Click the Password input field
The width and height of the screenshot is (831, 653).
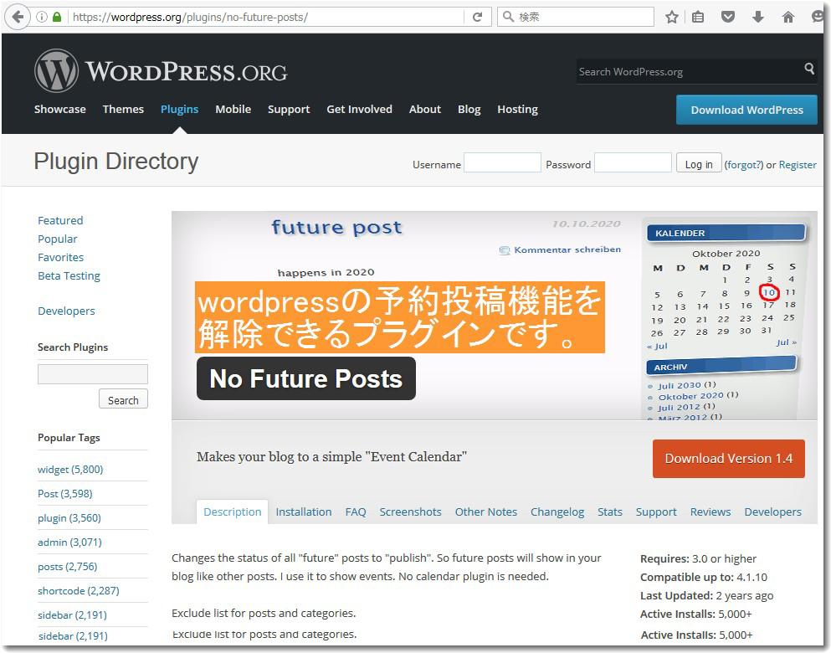click(x=633, y=162)
